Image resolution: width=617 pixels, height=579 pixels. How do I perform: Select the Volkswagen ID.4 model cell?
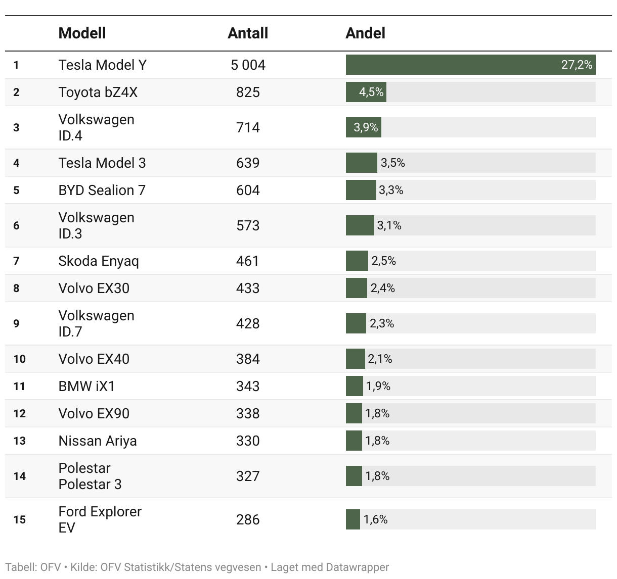96,127
